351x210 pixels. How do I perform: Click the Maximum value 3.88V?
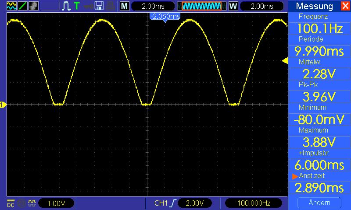320,142
